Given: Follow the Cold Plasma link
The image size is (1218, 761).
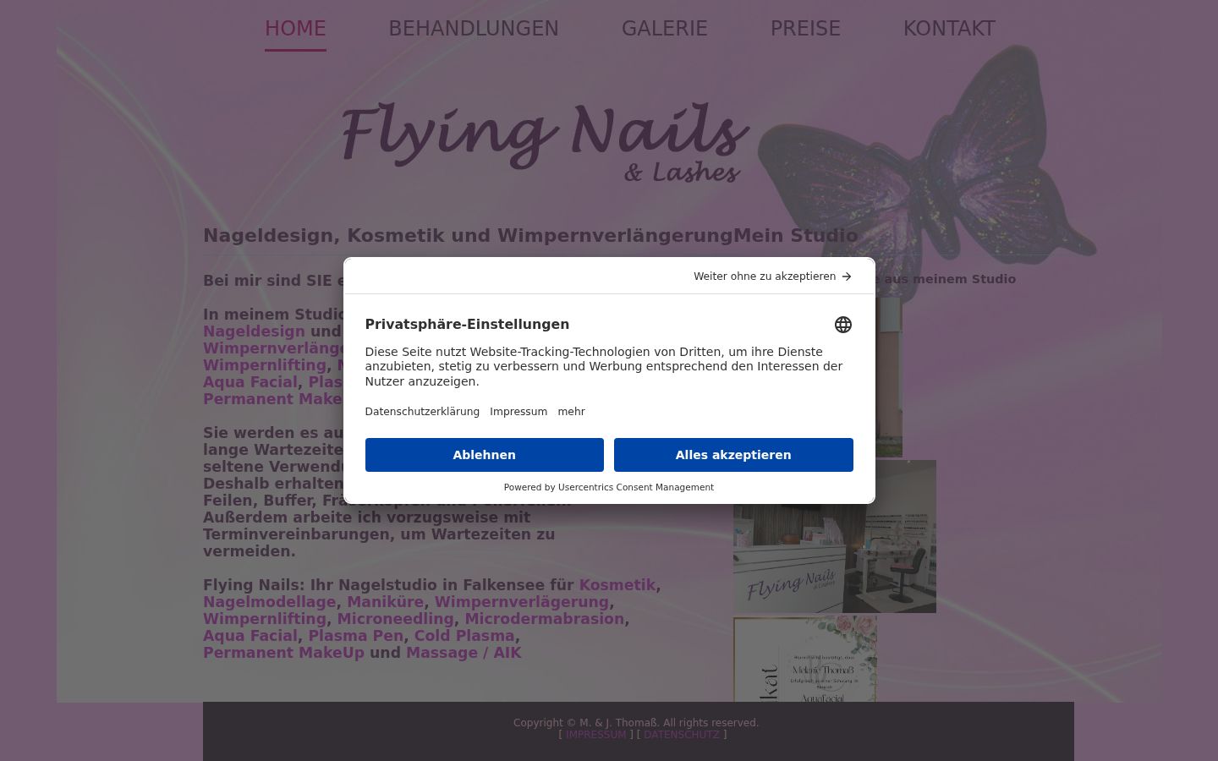Looking at the screenshot, I should point(464,636).
